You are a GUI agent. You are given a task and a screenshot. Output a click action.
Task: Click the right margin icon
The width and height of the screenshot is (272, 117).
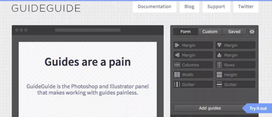177,55
